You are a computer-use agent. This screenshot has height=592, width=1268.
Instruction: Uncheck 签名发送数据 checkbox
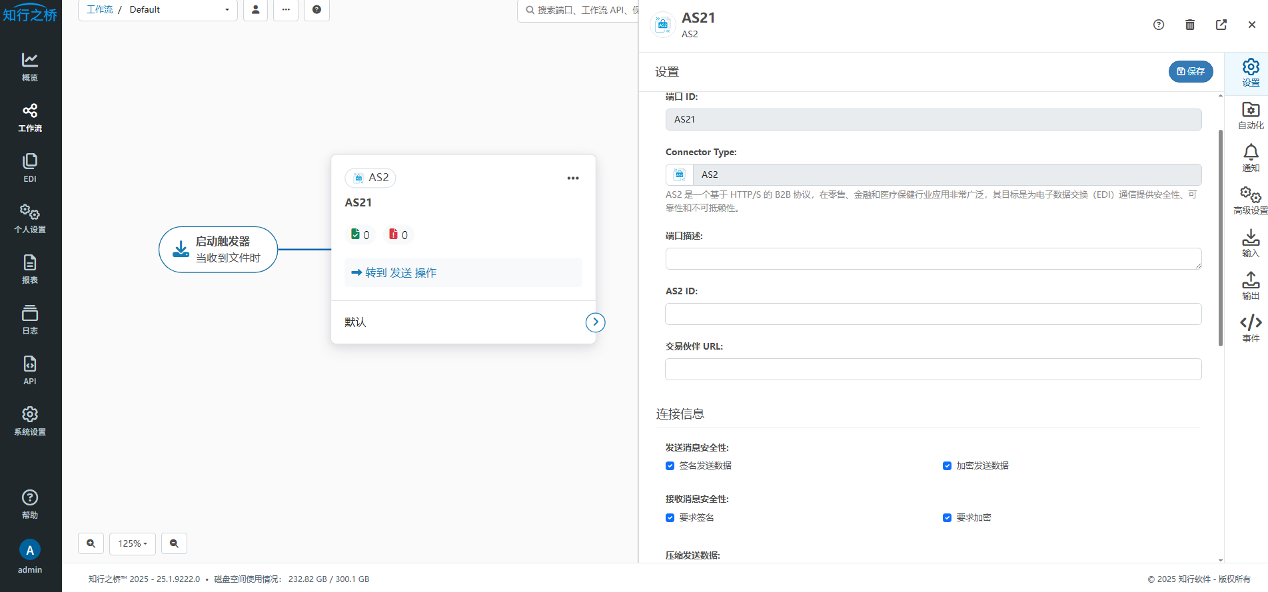pos(670,465)
